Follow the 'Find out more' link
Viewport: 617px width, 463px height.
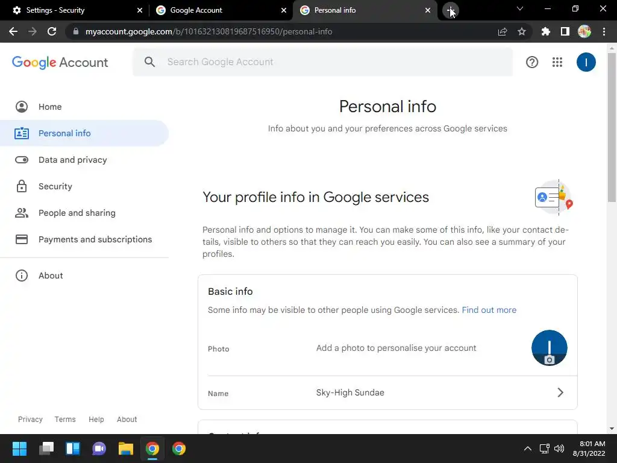click(x=489, y=310)
